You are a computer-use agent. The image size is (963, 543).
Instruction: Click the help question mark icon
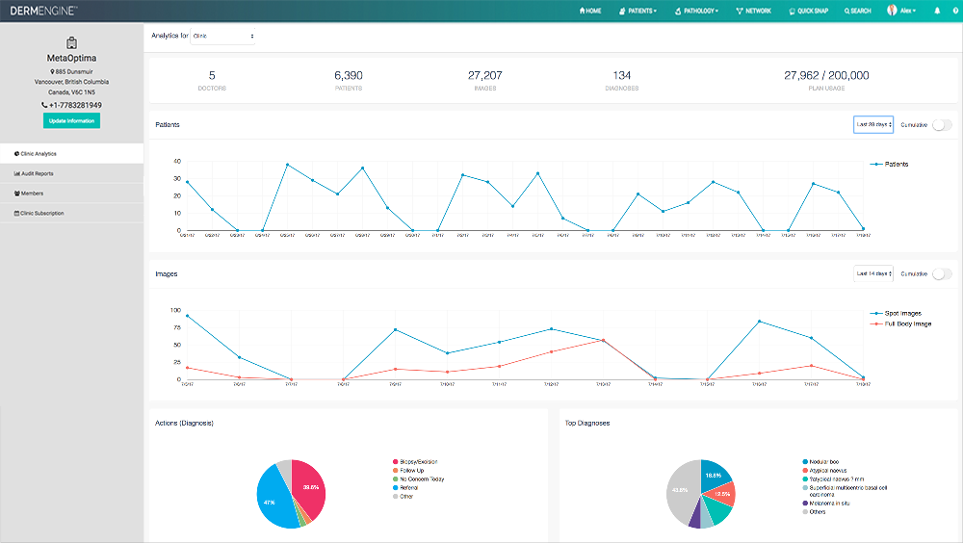[x=953, y=11]
